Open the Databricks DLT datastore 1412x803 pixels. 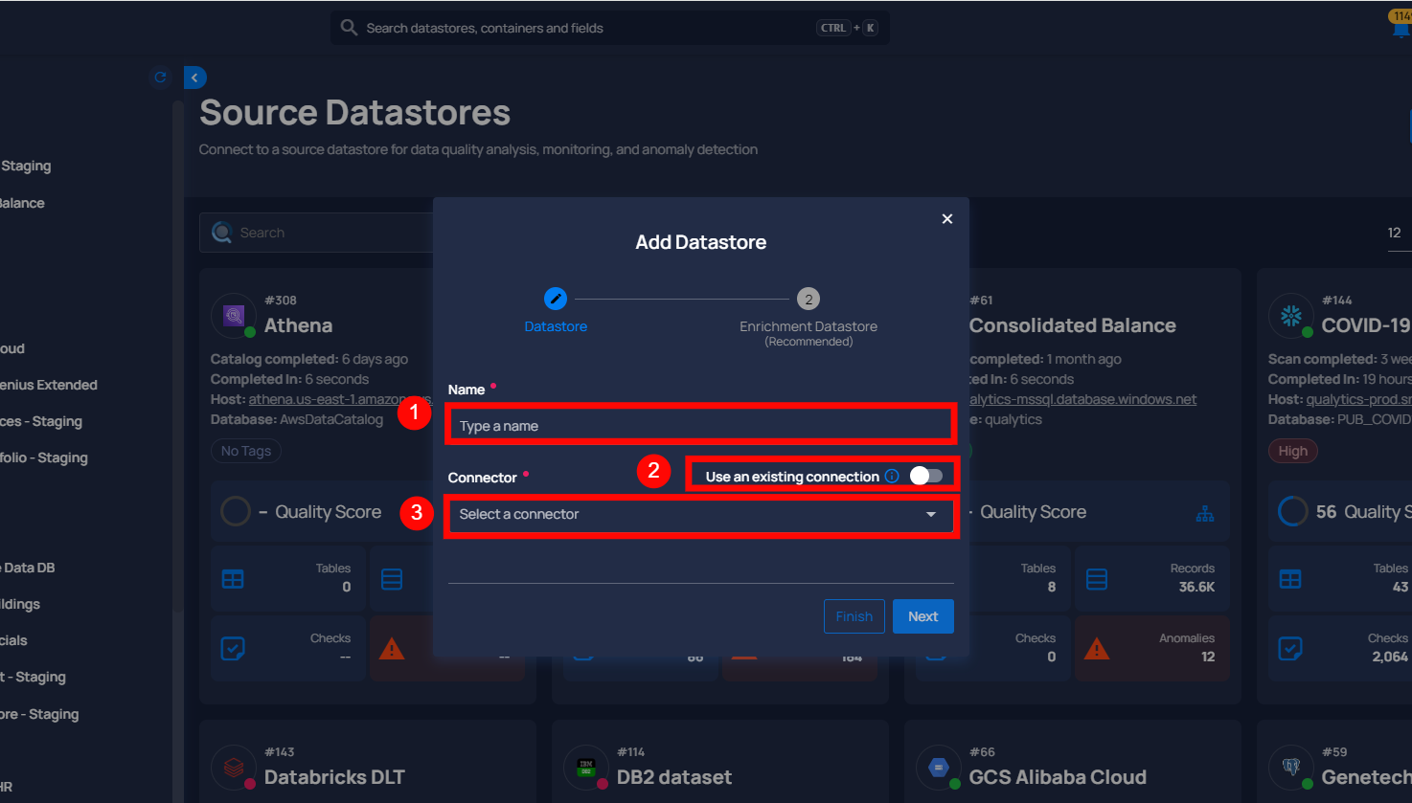(x=334, y=777)
